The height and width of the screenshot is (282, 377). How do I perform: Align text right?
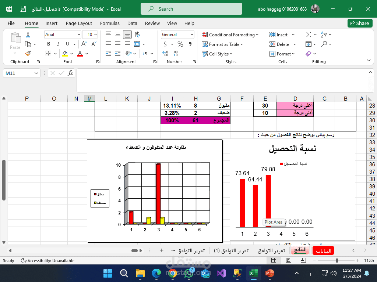click(127, 44)
